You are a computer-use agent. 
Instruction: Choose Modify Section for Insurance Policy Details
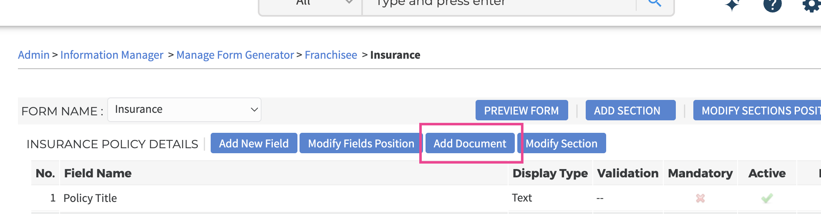(x=562, y=143)
